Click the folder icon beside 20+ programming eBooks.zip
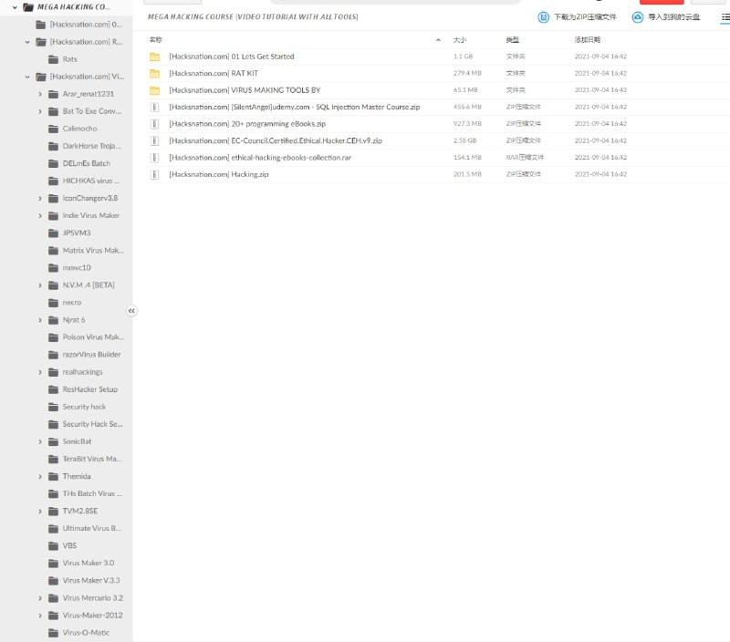The width and height of the screenshot is (730, 642). 154,124
